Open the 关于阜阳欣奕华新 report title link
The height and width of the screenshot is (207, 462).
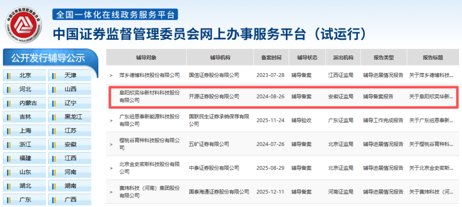tap(431, 97)
